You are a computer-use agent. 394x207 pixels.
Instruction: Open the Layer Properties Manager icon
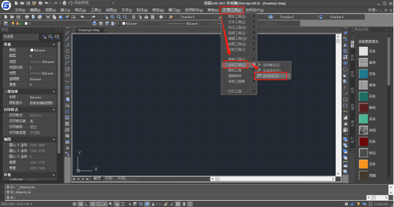[x=6, y=23]
